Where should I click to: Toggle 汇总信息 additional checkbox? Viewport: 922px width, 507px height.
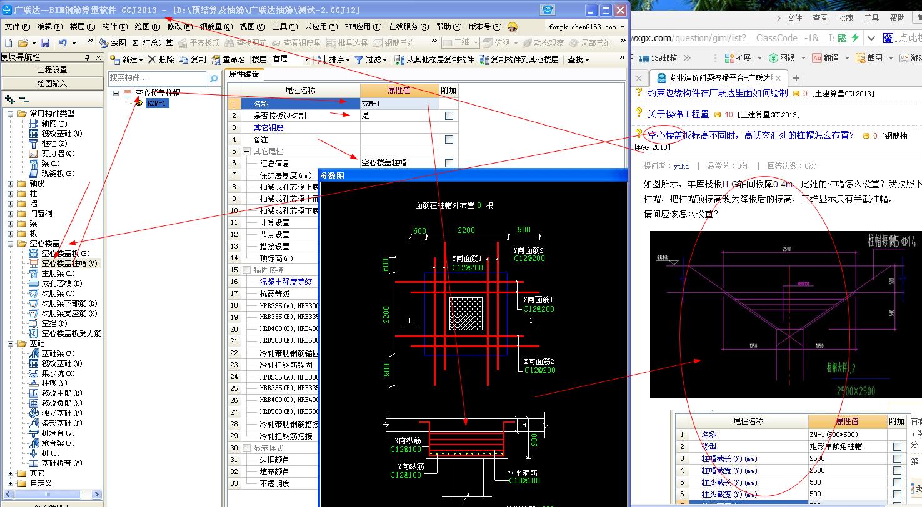click(449, 163)
